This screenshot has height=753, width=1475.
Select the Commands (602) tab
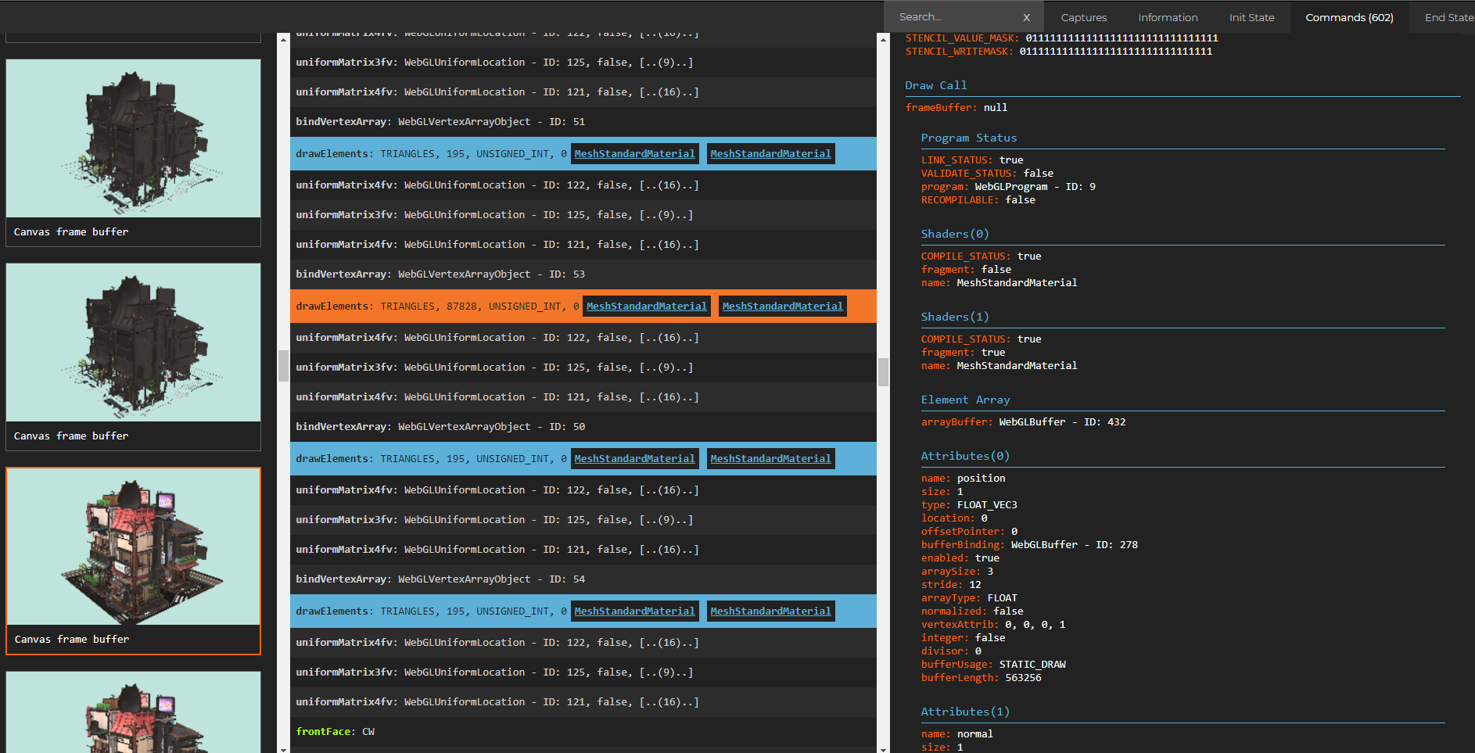1349,17
